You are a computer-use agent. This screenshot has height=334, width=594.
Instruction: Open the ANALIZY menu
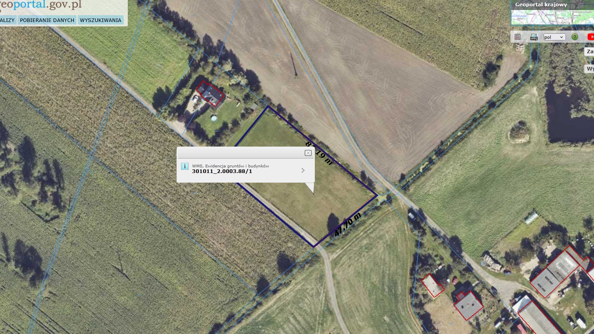7,20
